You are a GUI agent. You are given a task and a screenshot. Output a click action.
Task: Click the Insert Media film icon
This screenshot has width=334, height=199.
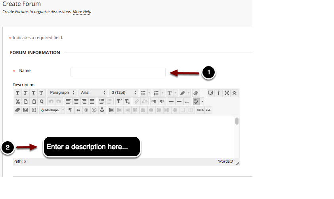click(34, 110)
